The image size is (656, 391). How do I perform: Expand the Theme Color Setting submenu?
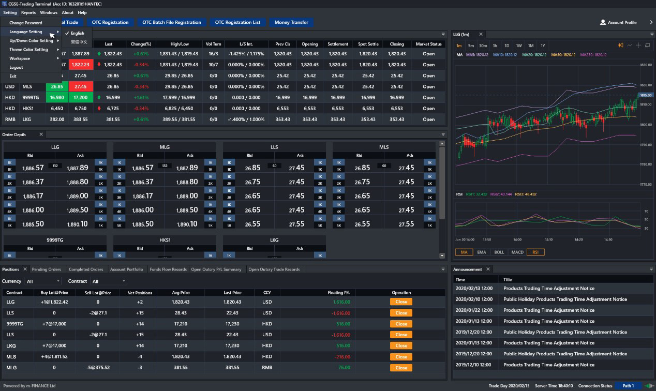coord(30,50)
